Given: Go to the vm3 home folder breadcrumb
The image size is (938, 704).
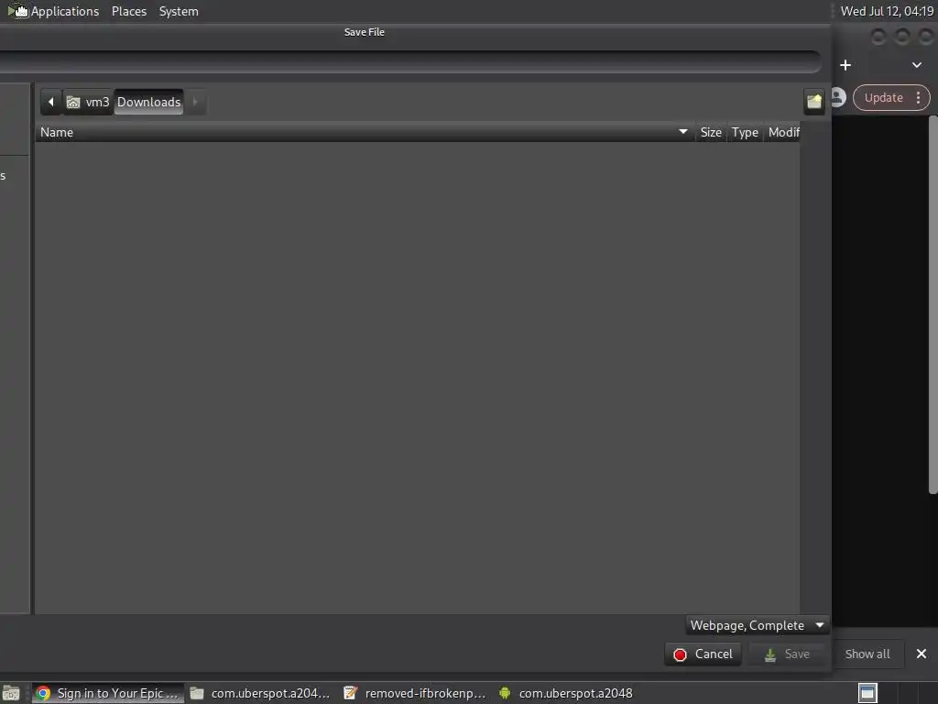Looking at the screenshot, I should pos(88,102).
